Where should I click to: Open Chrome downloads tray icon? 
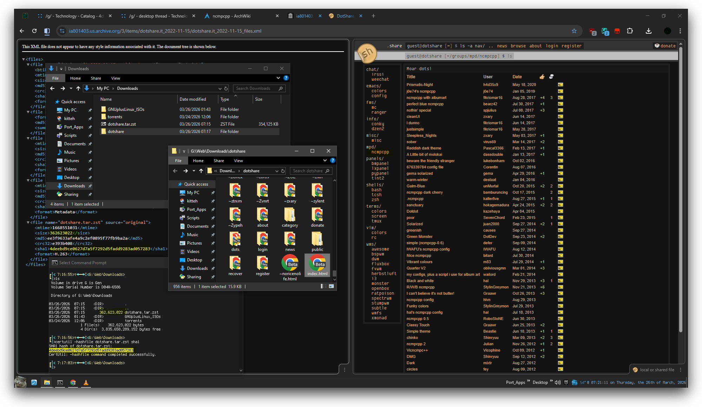(648, 31)
